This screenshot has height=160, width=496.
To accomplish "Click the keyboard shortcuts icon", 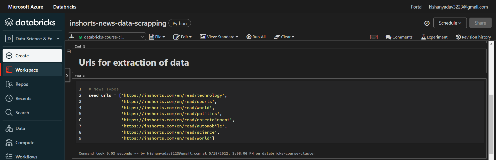I will coord(374,37).
